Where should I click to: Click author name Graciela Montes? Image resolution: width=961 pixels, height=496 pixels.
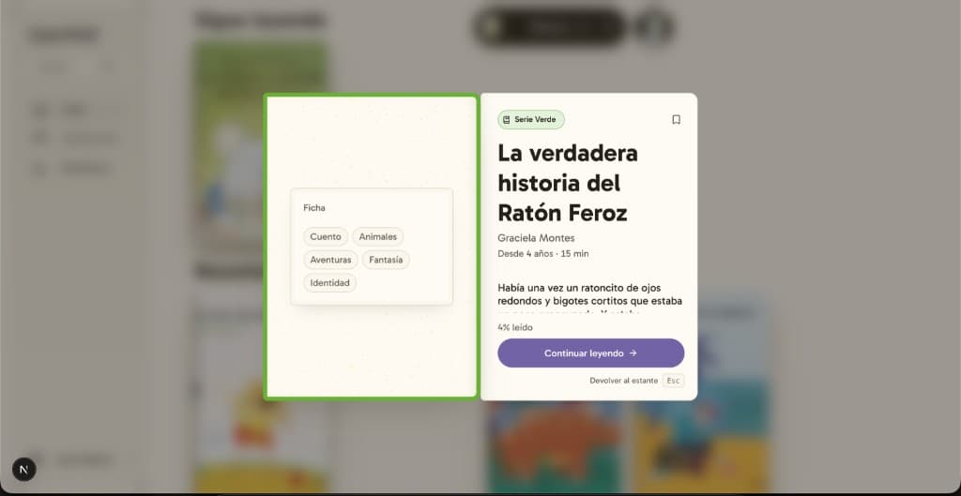click(x=536, y=238)
